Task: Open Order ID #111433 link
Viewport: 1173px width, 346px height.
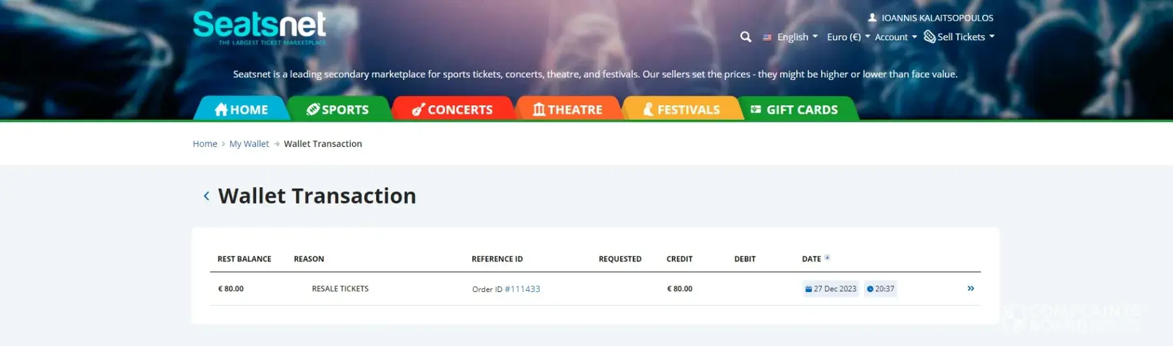Action: click(522, 289)
